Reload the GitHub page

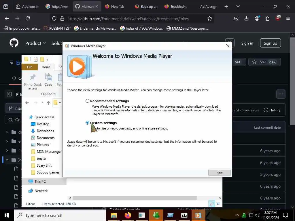tap(28, 18)
